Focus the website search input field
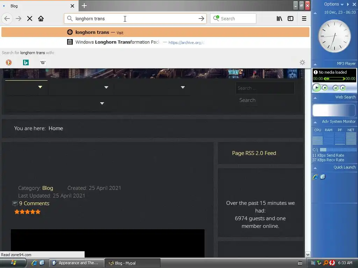This screenshot has height=268, width=358. tap(265, 88)
